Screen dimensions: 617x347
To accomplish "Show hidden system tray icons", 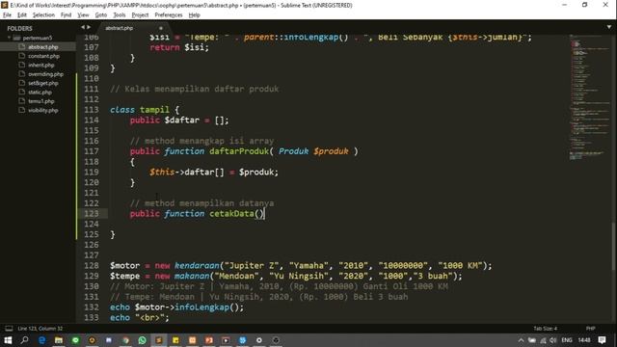I will [x=521, y=340].
